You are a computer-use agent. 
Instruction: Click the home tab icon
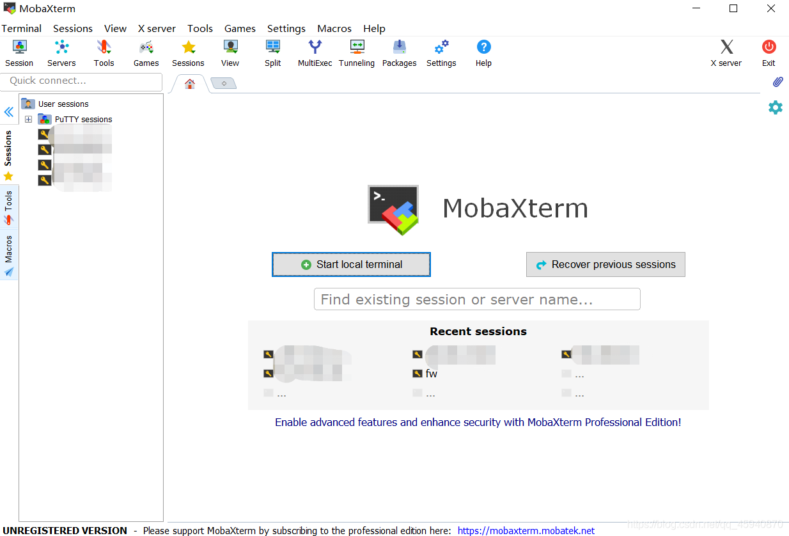tap(189, 84)
